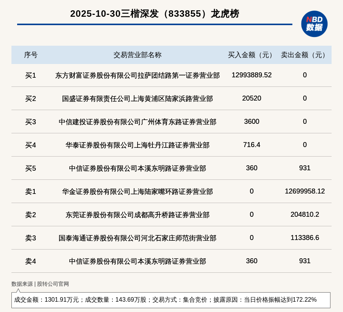Select 国盛证券上海黄浦区陆家浜路营业部 row name
This screenshot has height=312, width=343.
pyautogui.click(x=137, y=99)
